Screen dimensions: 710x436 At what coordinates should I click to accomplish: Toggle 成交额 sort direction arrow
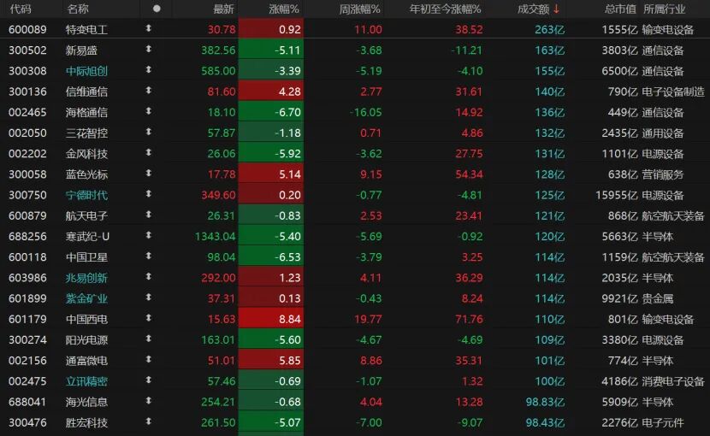coord(557,9)
